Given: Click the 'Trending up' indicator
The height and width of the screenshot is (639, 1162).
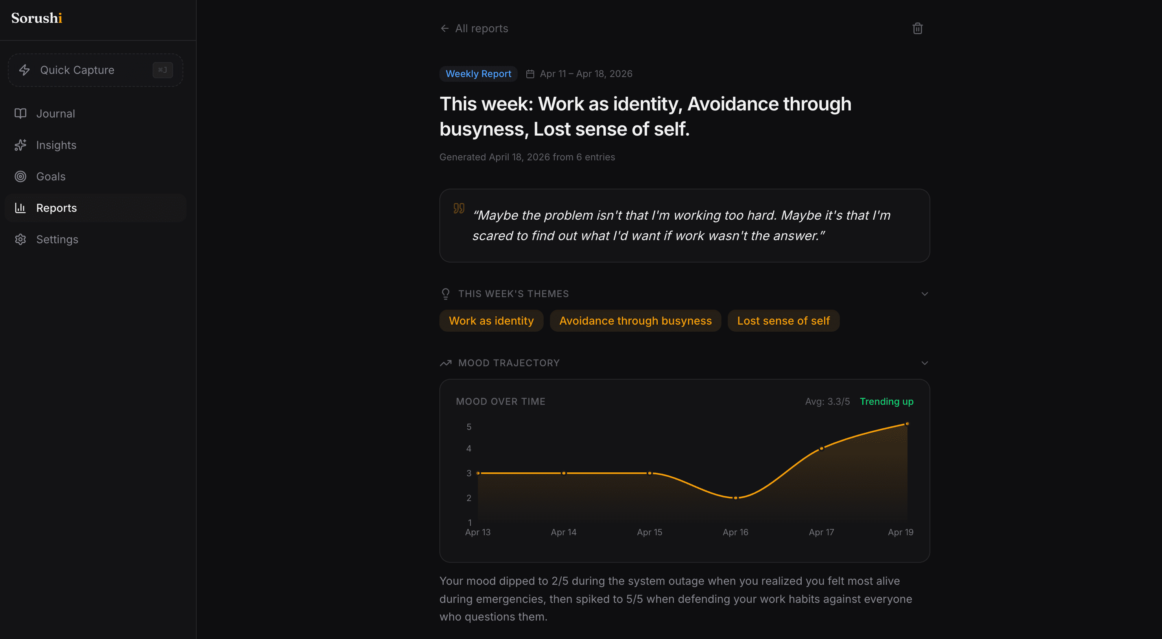Looking at the screenshot, I should tap(886, 402).
